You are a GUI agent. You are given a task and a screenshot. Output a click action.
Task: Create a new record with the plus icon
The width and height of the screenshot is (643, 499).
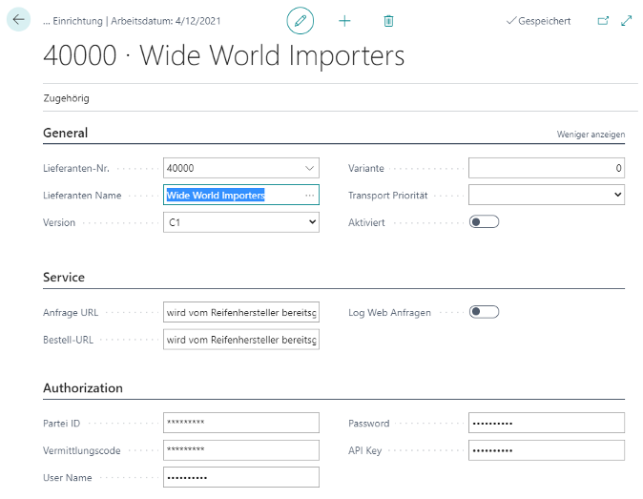(x=344, y=21)
